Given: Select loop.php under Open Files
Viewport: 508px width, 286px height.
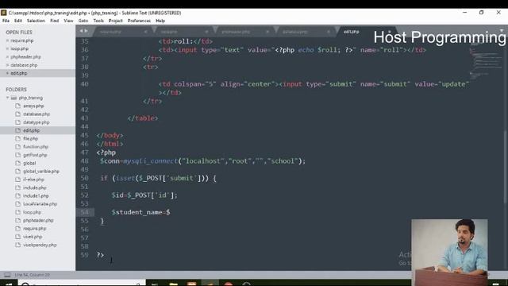Looking at the screenshot, I should (x=20, y=48).
